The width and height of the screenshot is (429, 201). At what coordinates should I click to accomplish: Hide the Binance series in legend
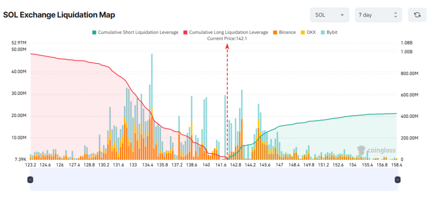(284, 32)
